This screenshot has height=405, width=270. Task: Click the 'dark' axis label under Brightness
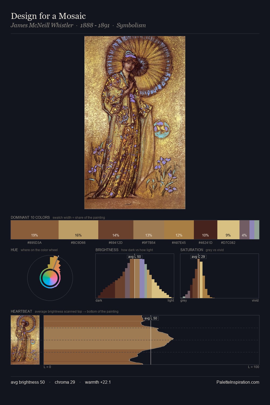pyautogui.click(x=99, y=301)
